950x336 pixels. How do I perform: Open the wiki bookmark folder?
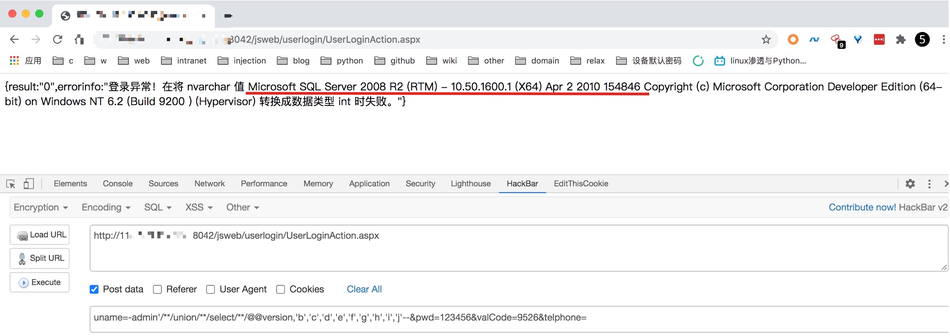[442, 61]
